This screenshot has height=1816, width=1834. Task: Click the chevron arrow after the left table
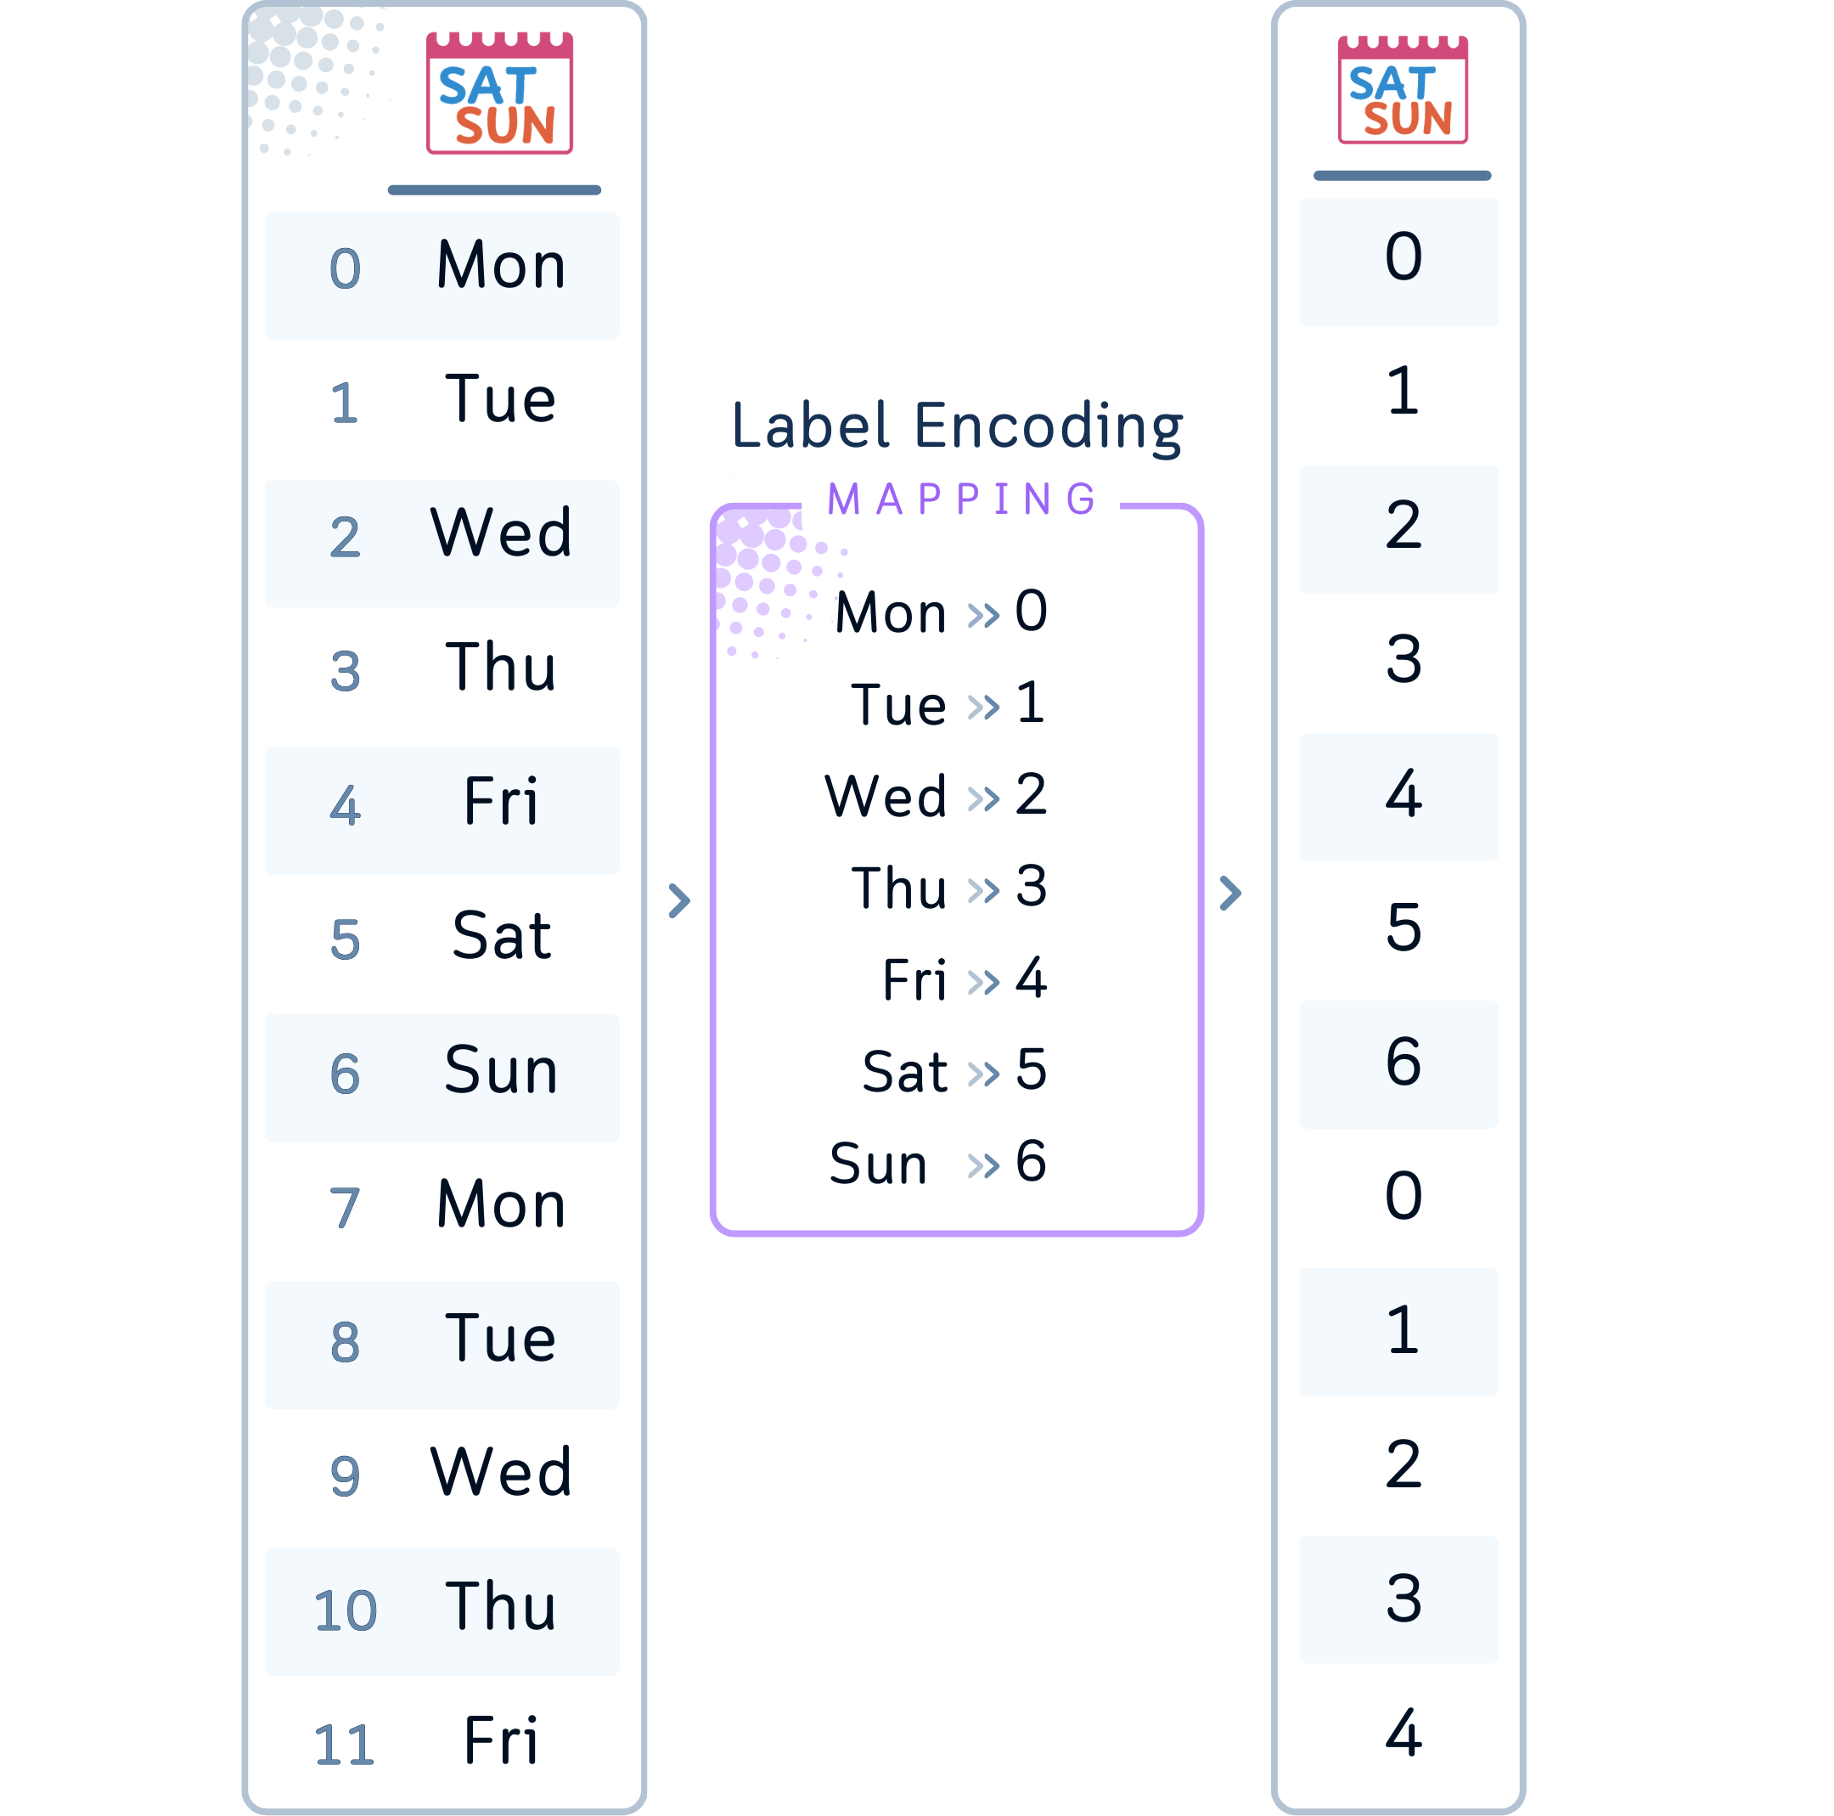678,900
